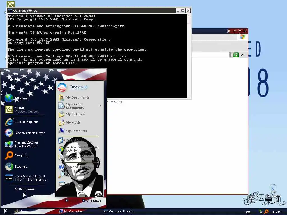Image resolution: width=287 pixels, height=215 pixels.
Task: Open My Music folder
Action: pos(70,123)
